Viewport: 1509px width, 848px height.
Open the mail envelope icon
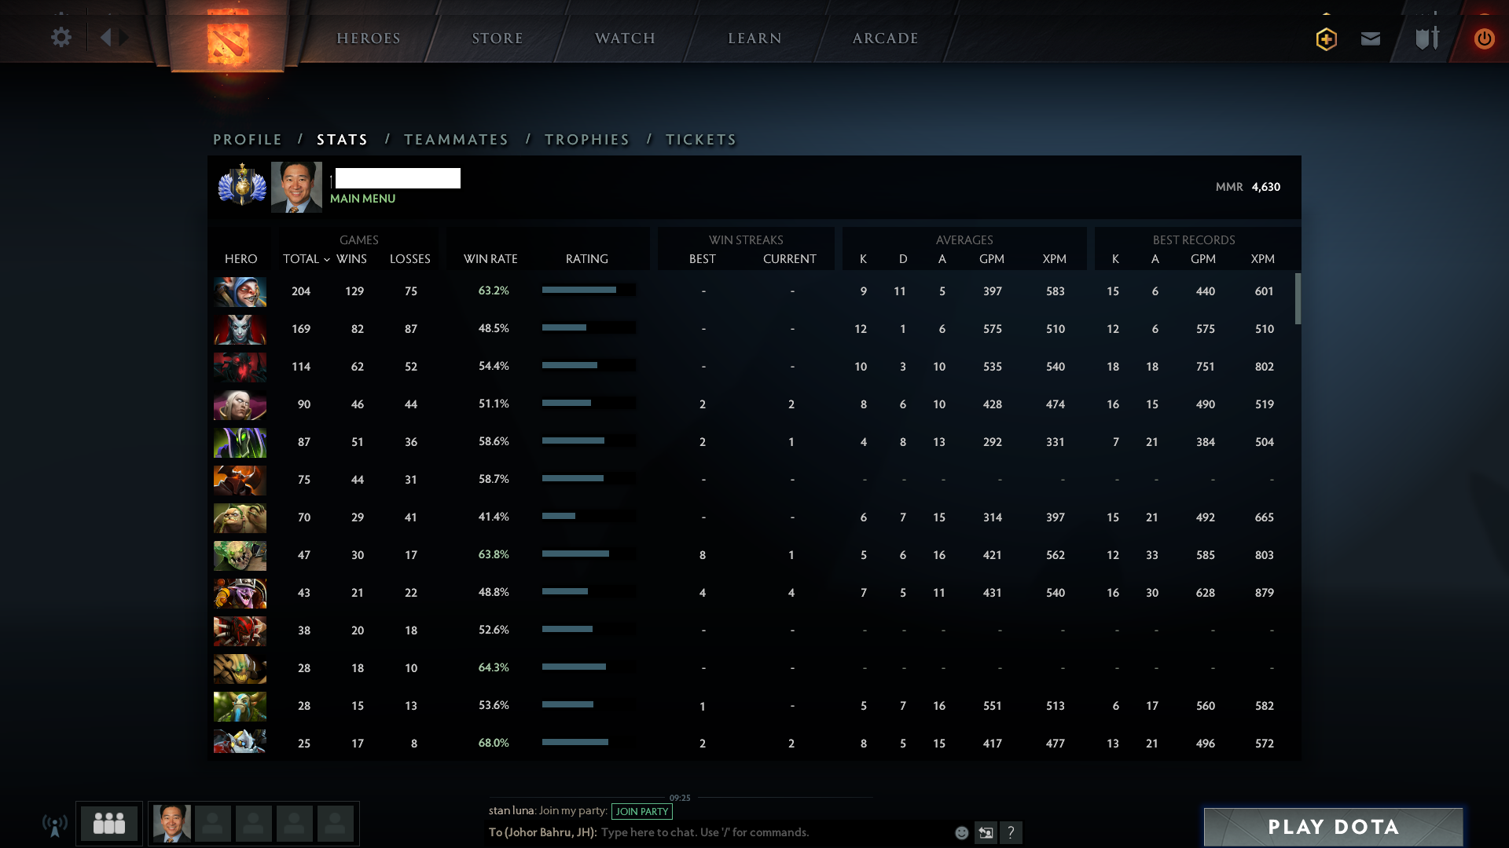coord(1371,38)
